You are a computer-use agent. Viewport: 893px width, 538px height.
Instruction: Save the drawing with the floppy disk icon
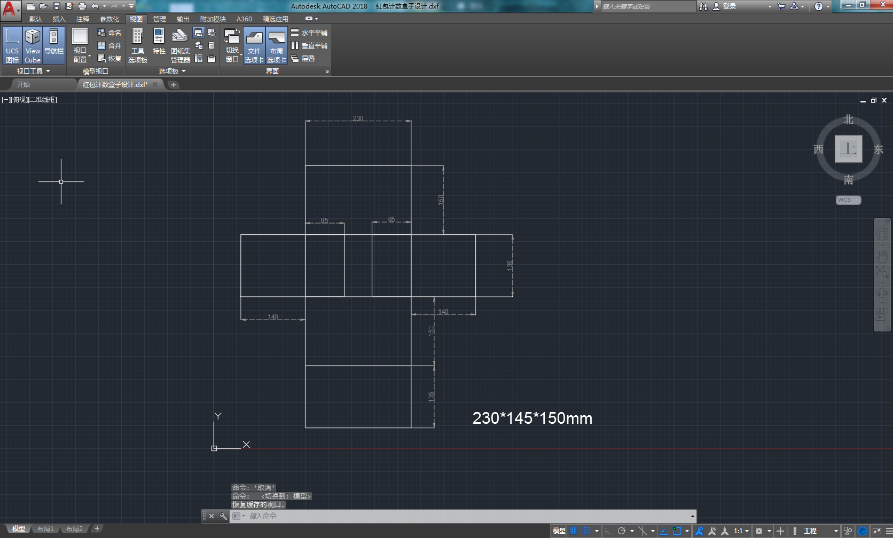tap(57, 6)
